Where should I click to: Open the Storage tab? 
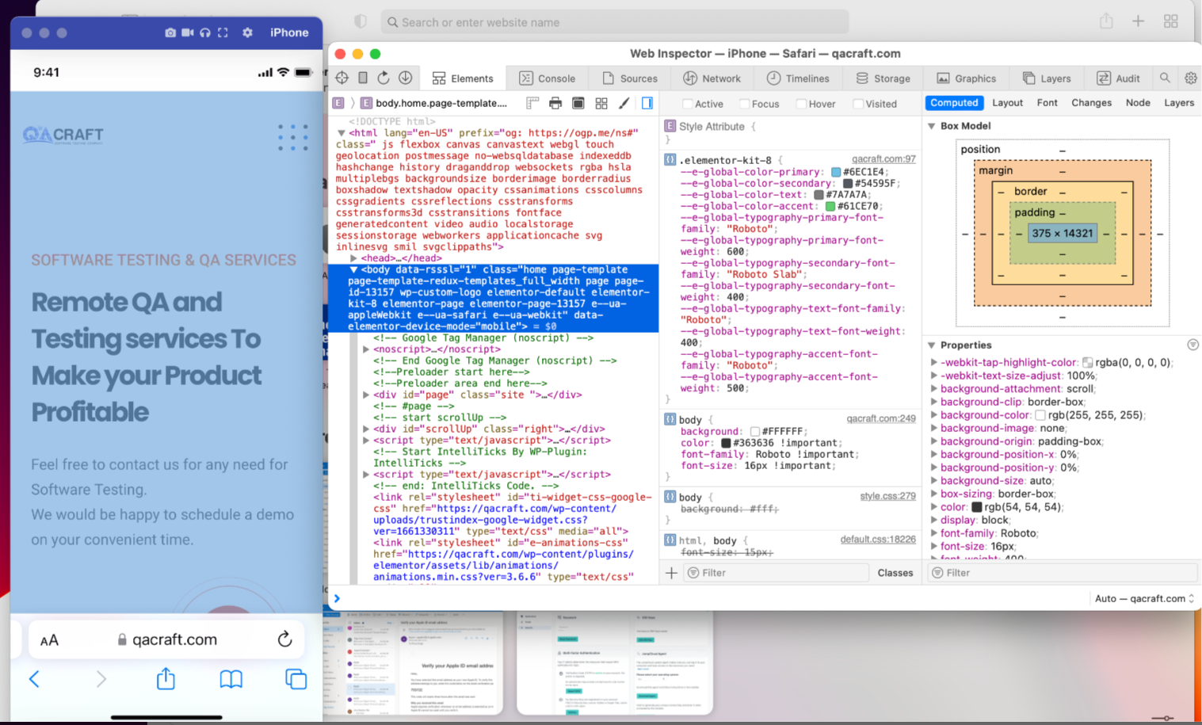point(883,78)
